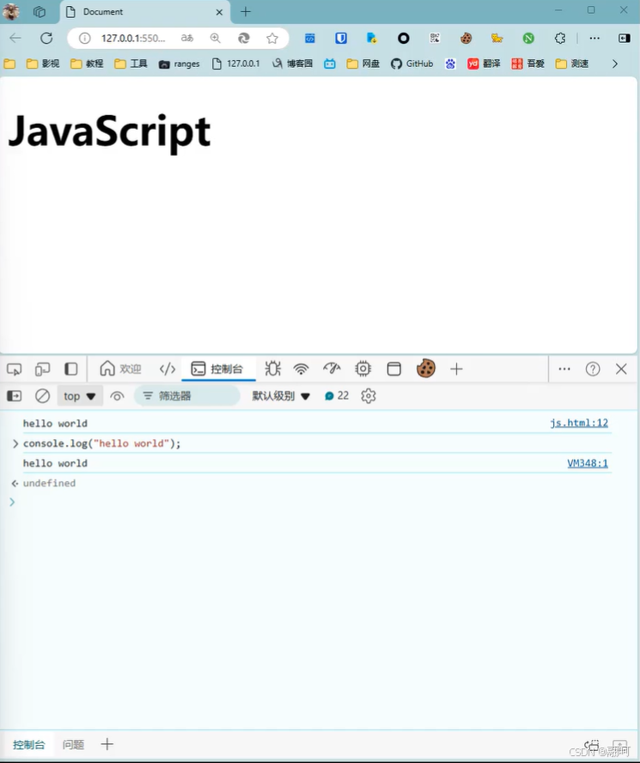Screen dimensions: 640x763
Task: Open a new browser tab
Action: coord(246,12)
